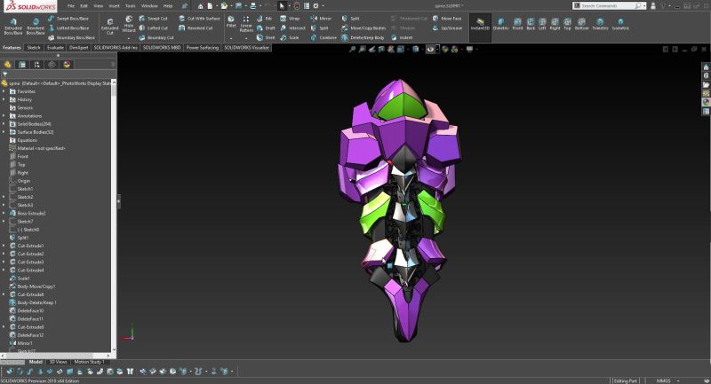Open the File menu
The image size is (711, 384).
pos(71,6)
